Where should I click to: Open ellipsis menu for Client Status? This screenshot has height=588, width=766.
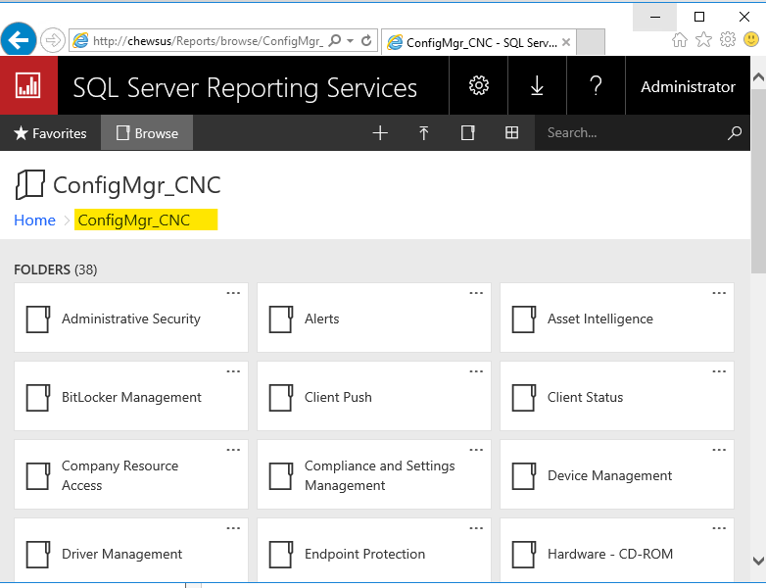719,371
